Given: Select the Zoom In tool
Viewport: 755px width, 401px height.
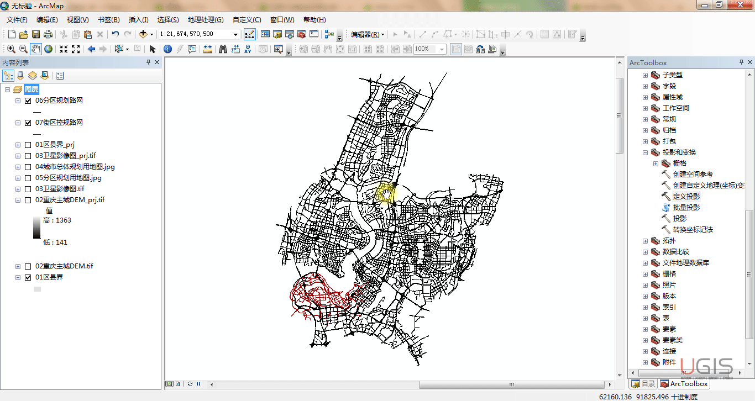Looking at the screenshot, I should pos(11,49).
